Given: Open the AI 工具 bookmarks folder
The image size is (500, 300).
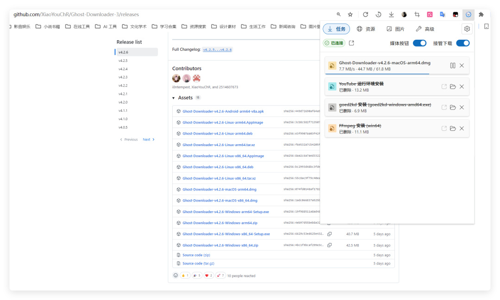Looking at the screenshot, I should coord(106,26).
